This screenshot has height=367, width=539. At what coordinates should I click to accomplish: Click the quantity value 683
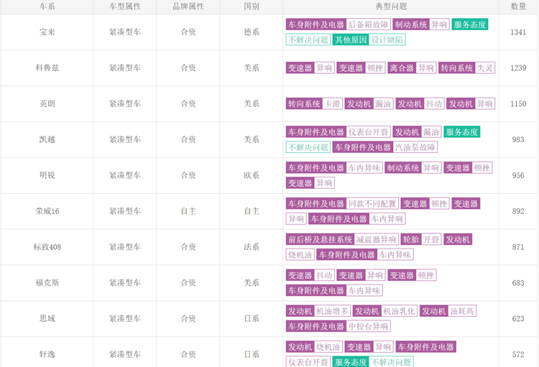click(518, 283)
